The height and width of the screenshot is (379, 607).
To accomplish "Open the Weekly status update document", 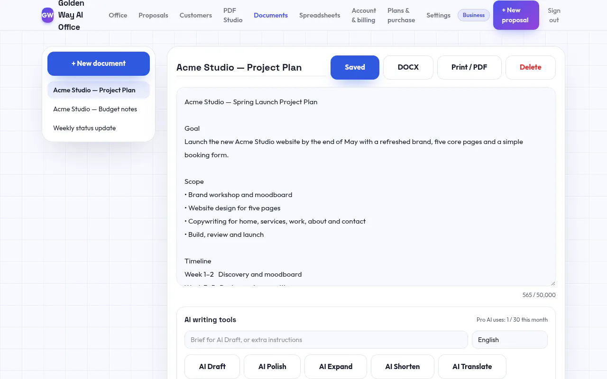I will coord(99,128).
